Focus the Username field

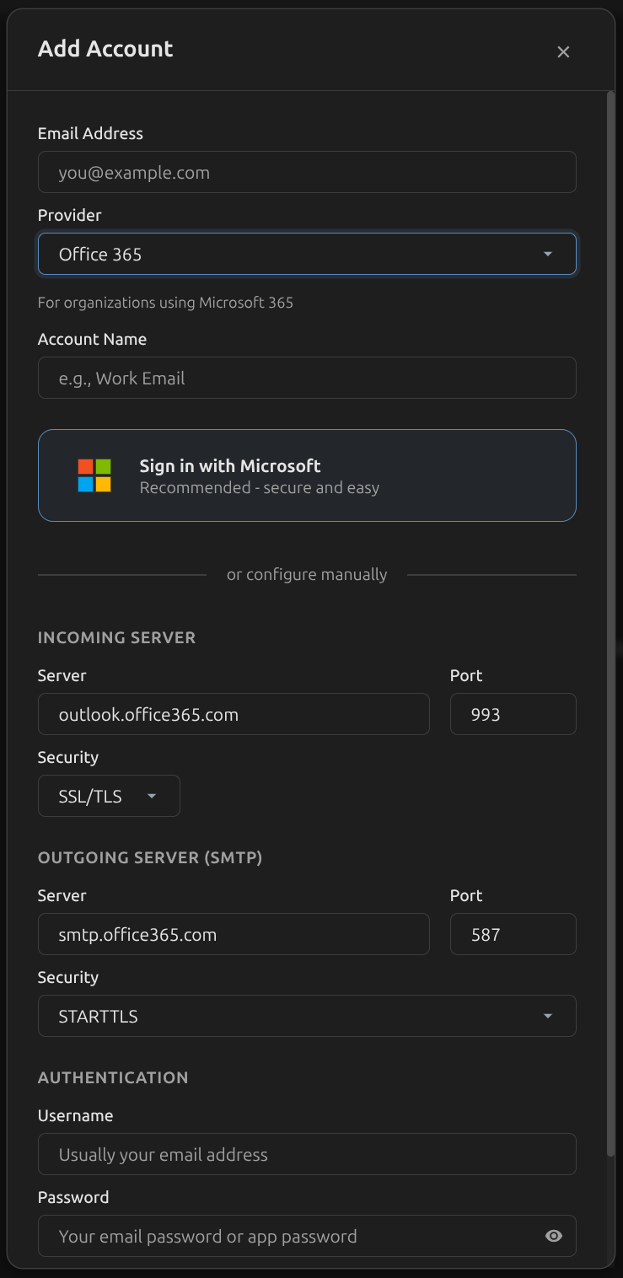pyautogui.click(x=307, y=1154)
